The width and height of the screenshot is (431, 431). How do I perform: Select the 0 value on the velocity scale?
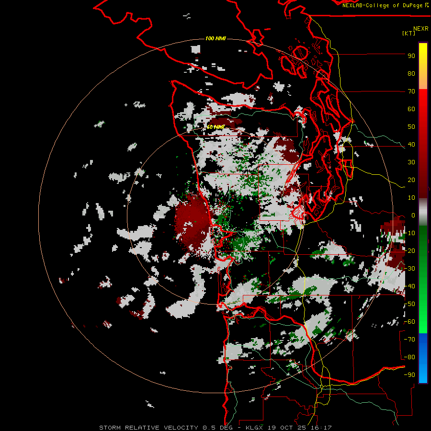tap(413, 215)
